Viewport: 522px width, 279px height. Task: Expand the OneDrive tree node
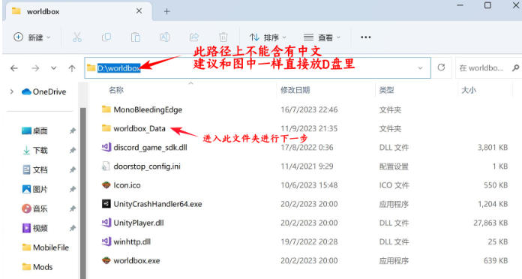[12, 91]
